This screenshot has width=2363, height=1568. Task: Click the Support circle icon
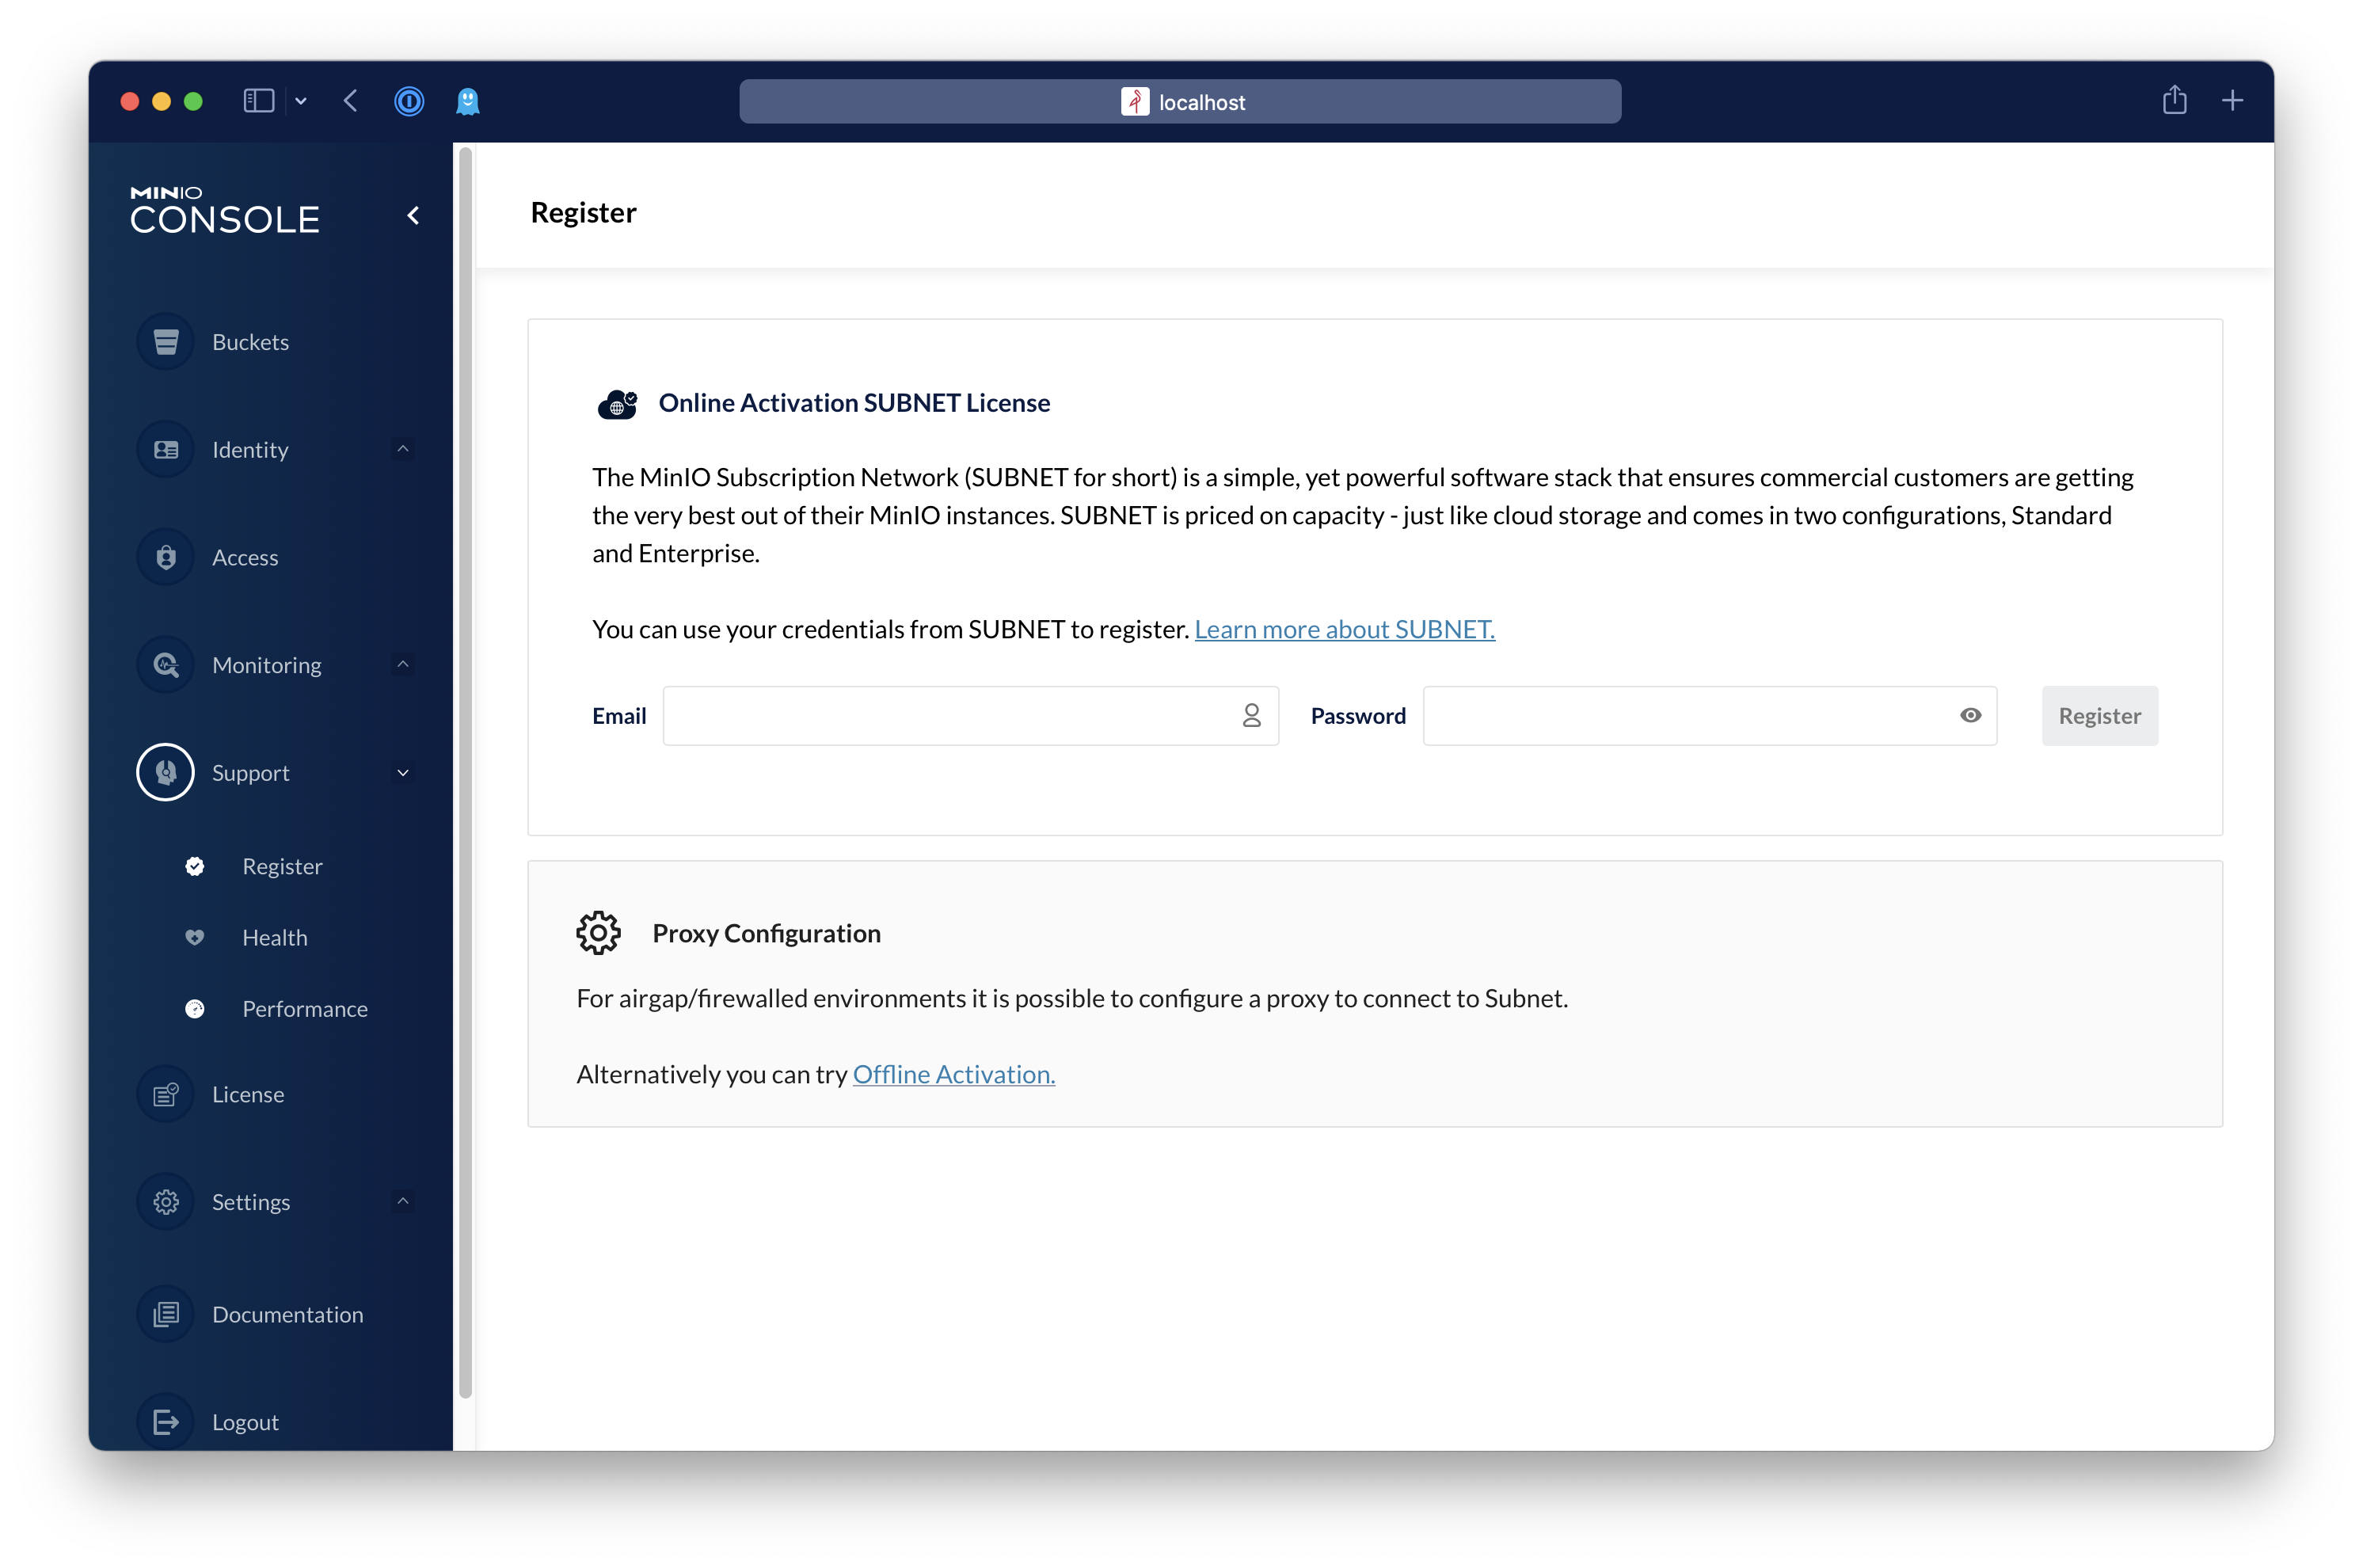click(166, 773)
